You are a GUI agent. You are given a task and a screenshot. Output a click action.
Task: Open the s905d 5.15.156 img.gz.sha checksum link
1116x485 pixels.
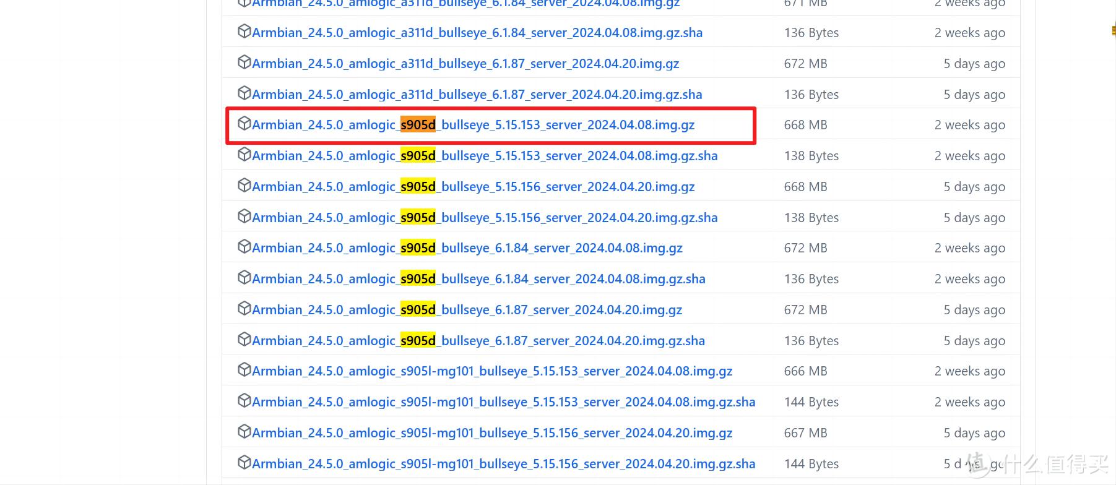[x=485, y=218]
